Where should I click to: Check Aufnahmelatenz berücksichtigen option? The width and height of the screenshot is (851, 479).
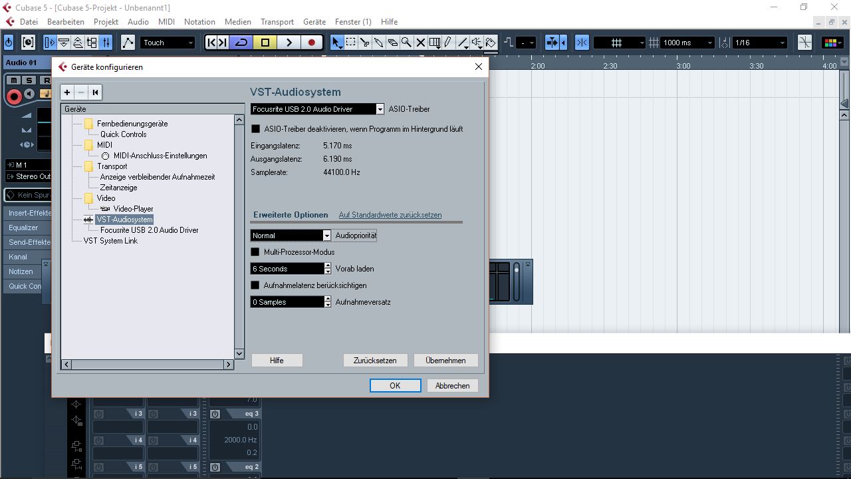click(x=255, y=285)
